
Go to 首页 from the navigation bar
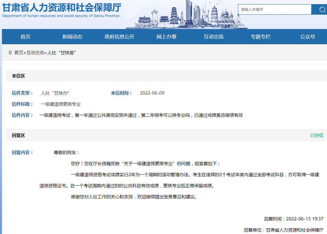[25, 36]
